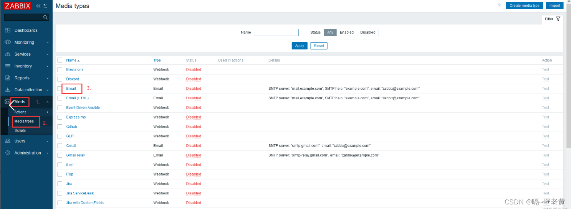This screenshot has width=571, height=209.
Task: Collapse the Alerts menu chevron
Action: click(48, 102)
